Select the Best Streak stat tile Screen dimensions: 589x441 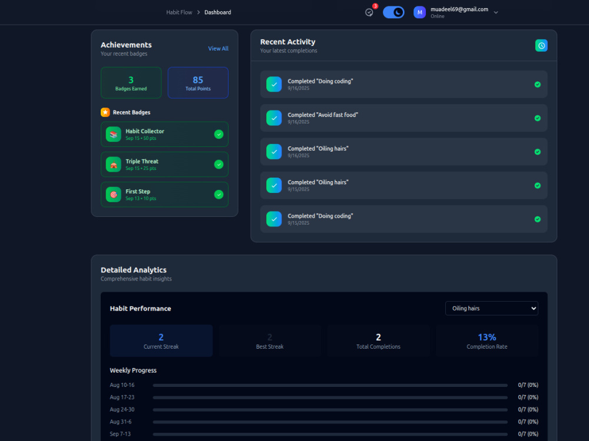pyautogui.click(x=270, y=340)
